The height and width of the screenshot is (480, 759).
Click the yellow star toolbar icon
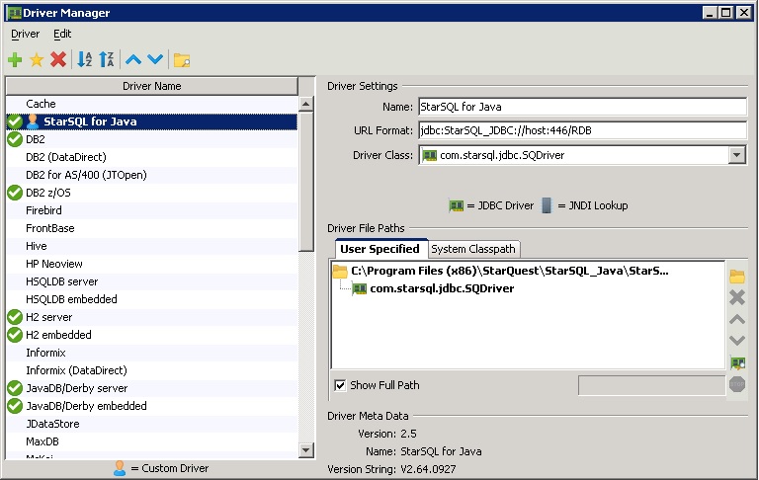(37, 60)
